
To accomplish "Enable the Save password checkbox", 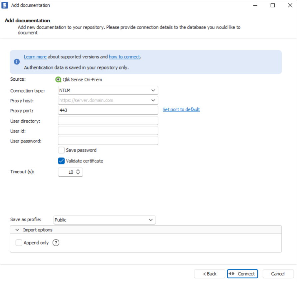I will 61,150.
